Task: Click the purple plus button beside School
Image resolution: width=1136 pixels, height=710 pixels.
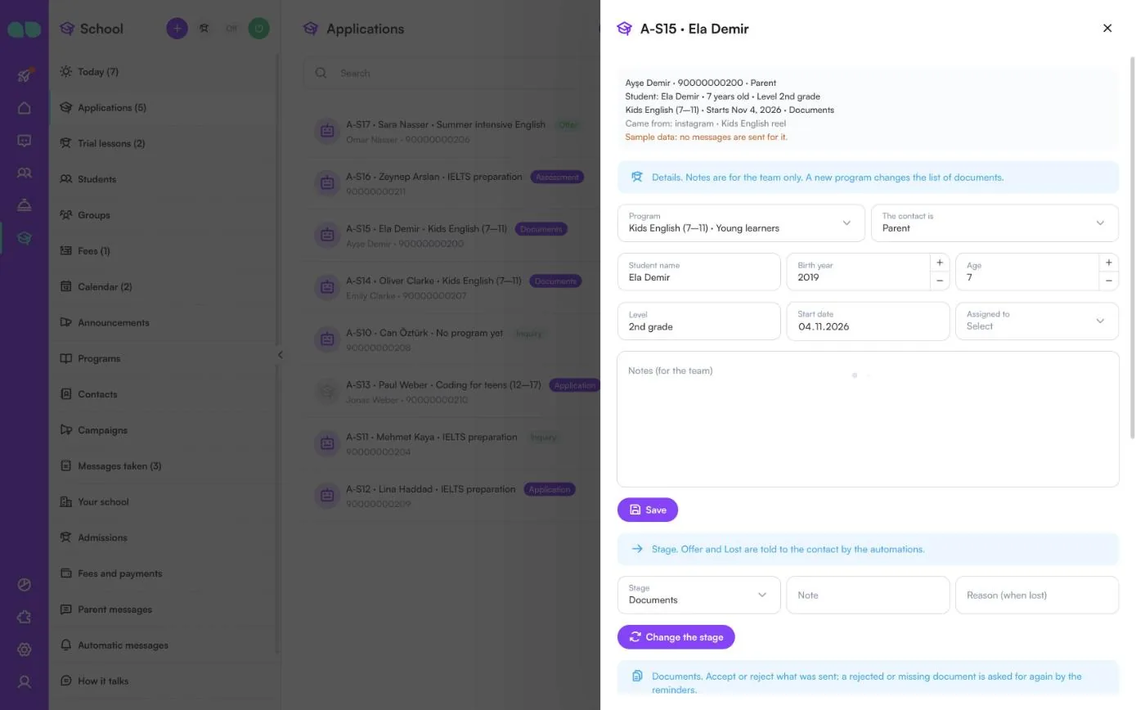Action: 177,29
